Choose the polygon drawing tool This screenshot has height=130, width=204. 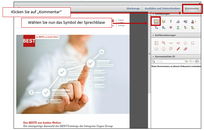pos(164,49)
